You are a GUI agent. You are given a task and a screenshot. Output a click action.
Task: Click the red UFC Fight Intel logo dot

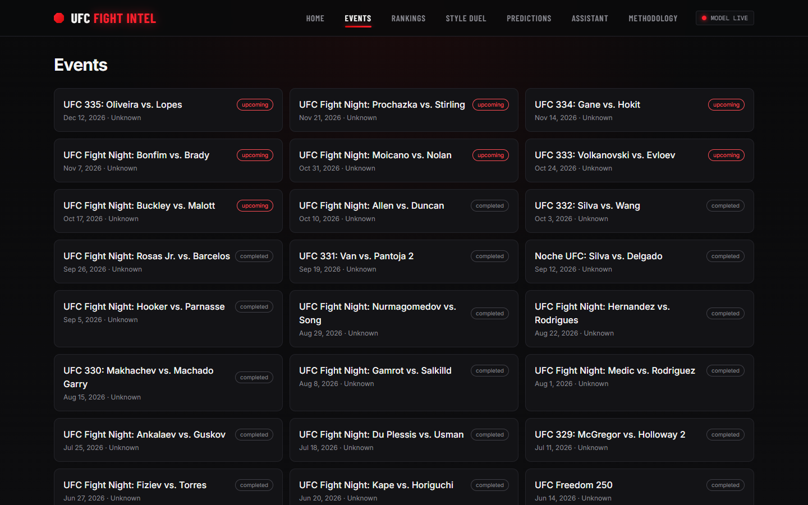(59, 18)
